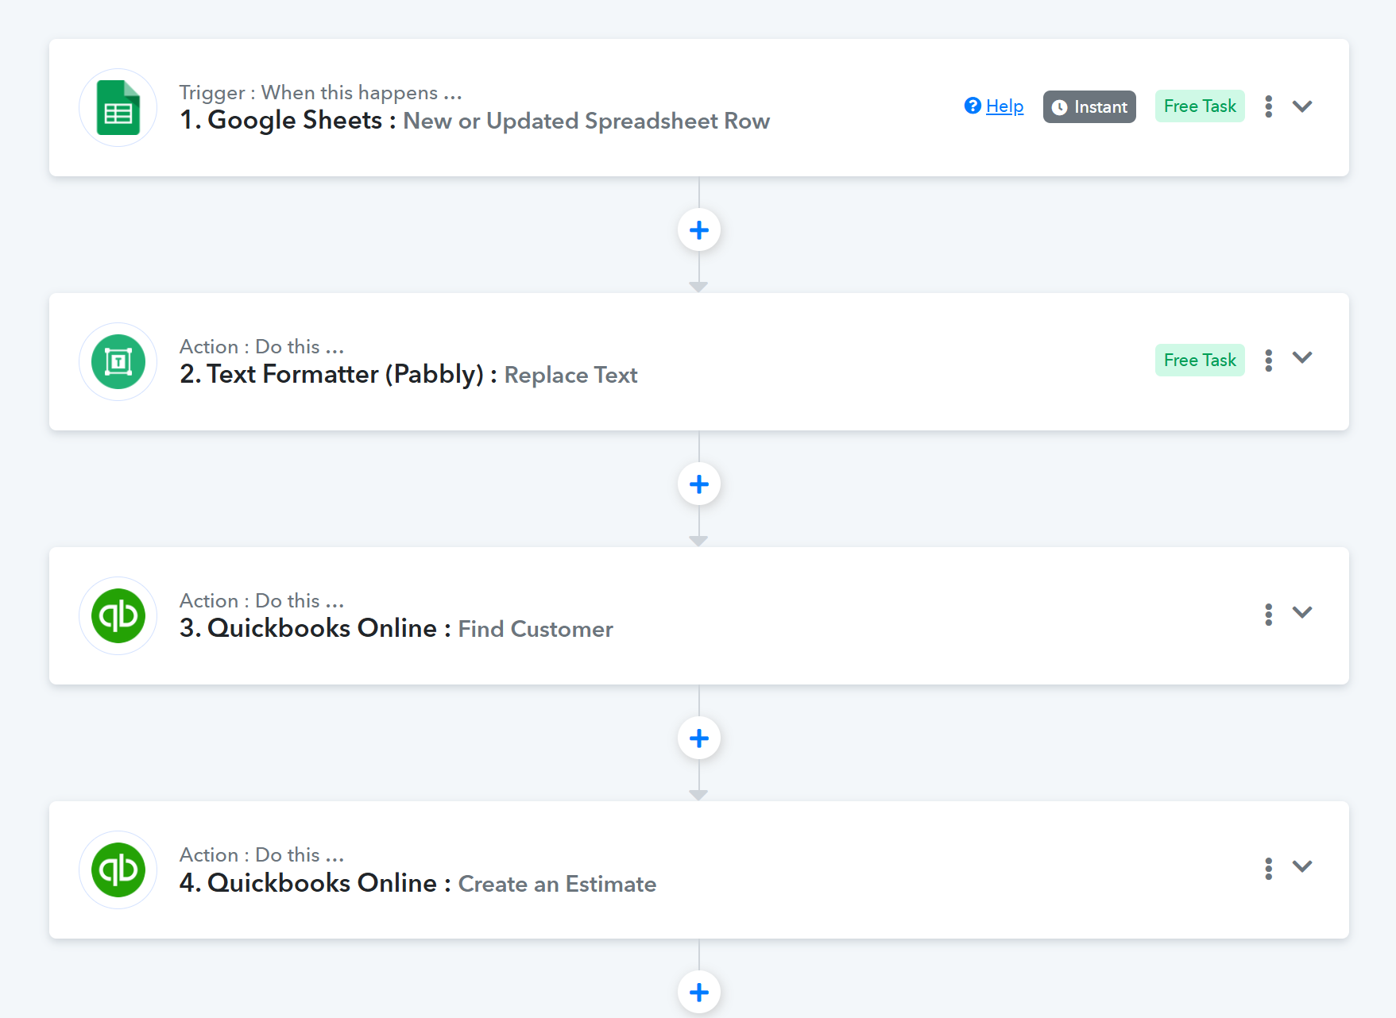The height and width of the screenshot is (1018, 1396).
Task: Click 'New or Updated Spreadsheet Row' event text
Action: tap(586, 121)
